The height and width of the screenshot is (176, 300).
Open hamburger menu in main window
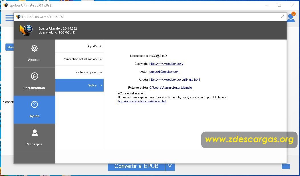tap(9, 18)
